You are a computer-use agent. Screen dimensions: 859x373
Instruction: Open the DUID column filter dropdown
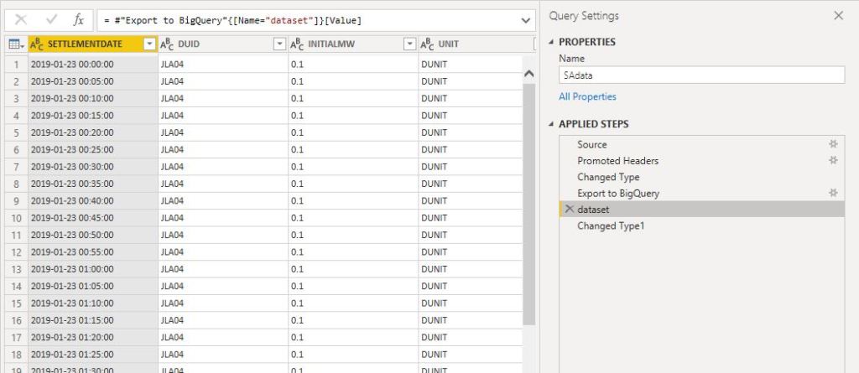coord(279,44)
